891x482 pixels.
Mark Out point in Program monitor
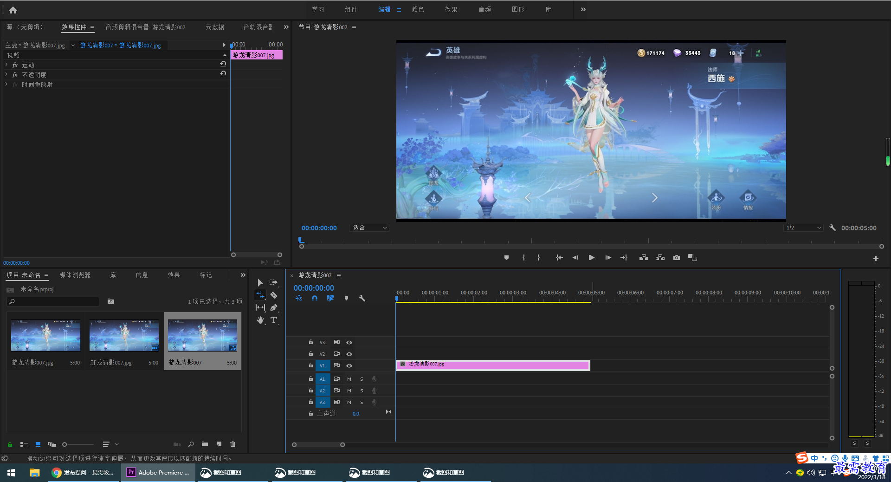538,258
